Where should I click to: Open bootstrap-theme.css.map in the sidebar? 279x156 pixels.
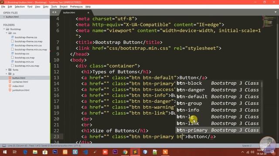[28, 42]
